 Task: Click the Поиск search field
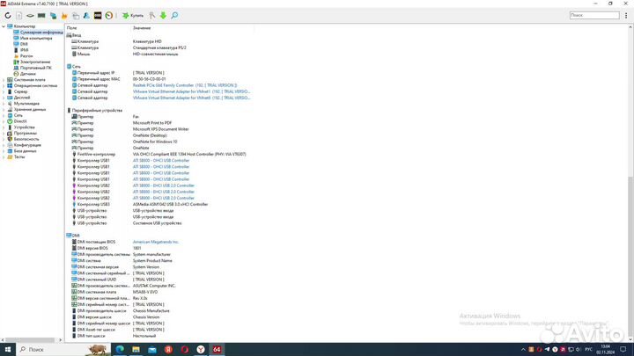pos(594,16)
